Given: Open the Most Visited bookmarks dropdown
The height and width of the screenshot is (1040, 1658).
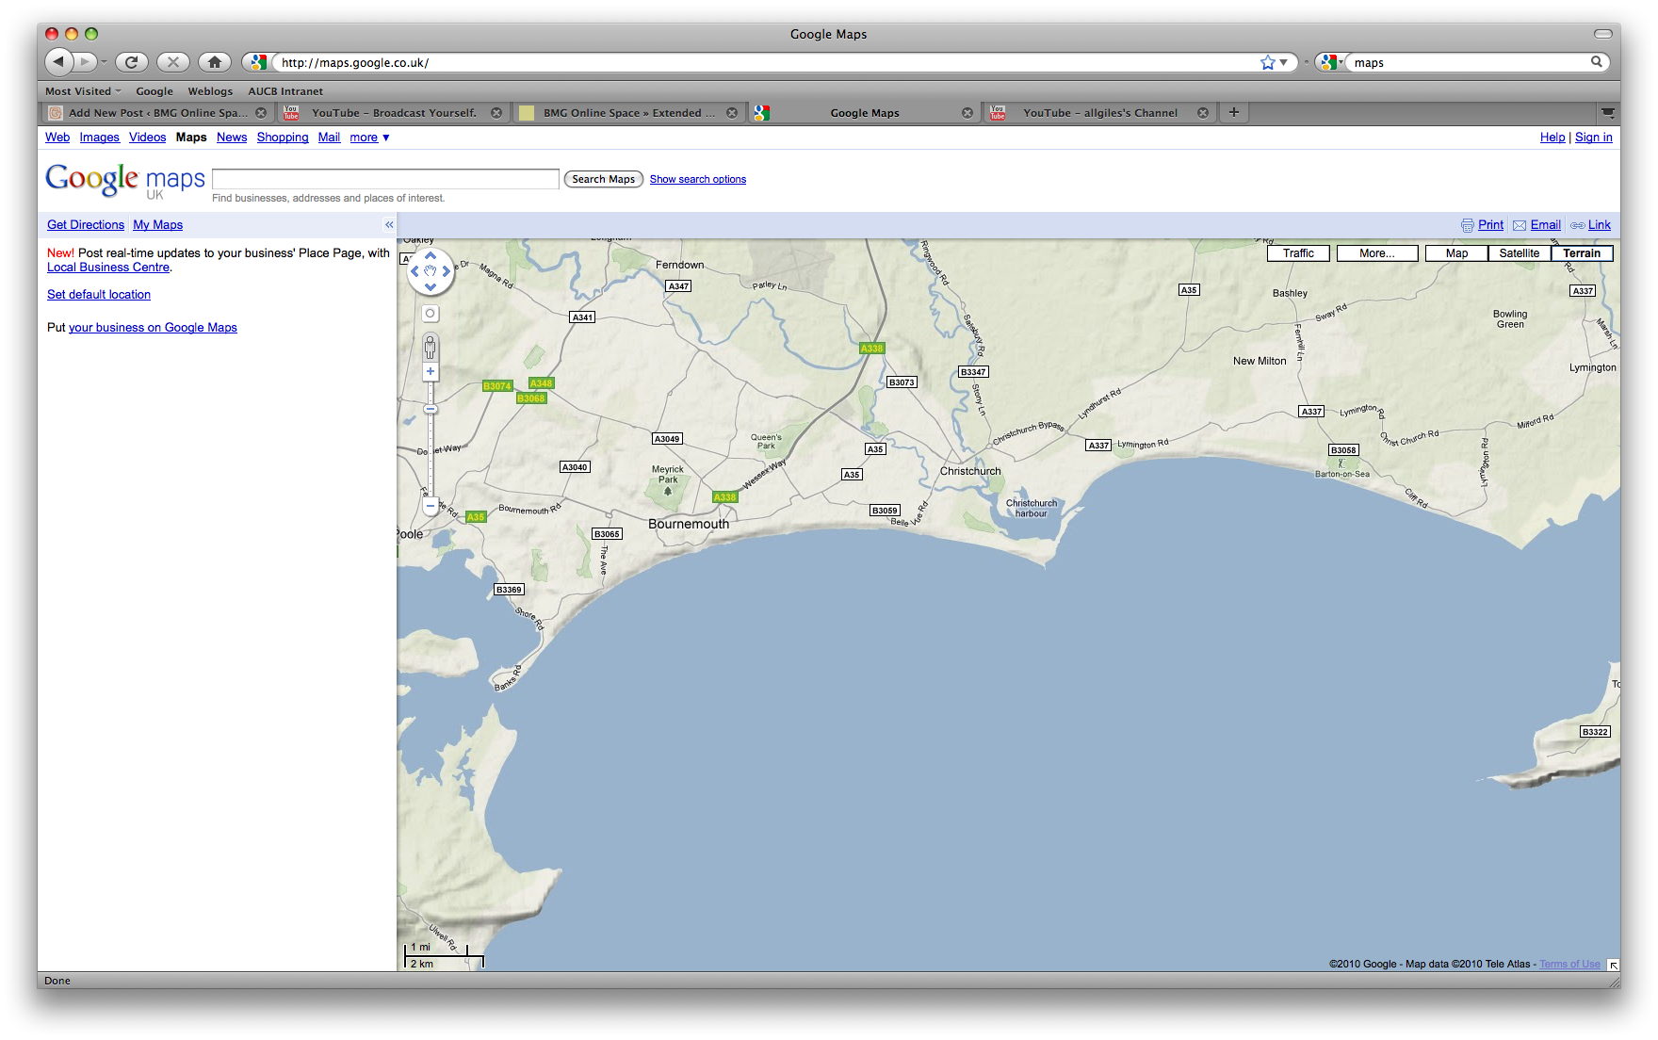Looking at the screenshot, I should pyautogui.click(x=83, y=91).
